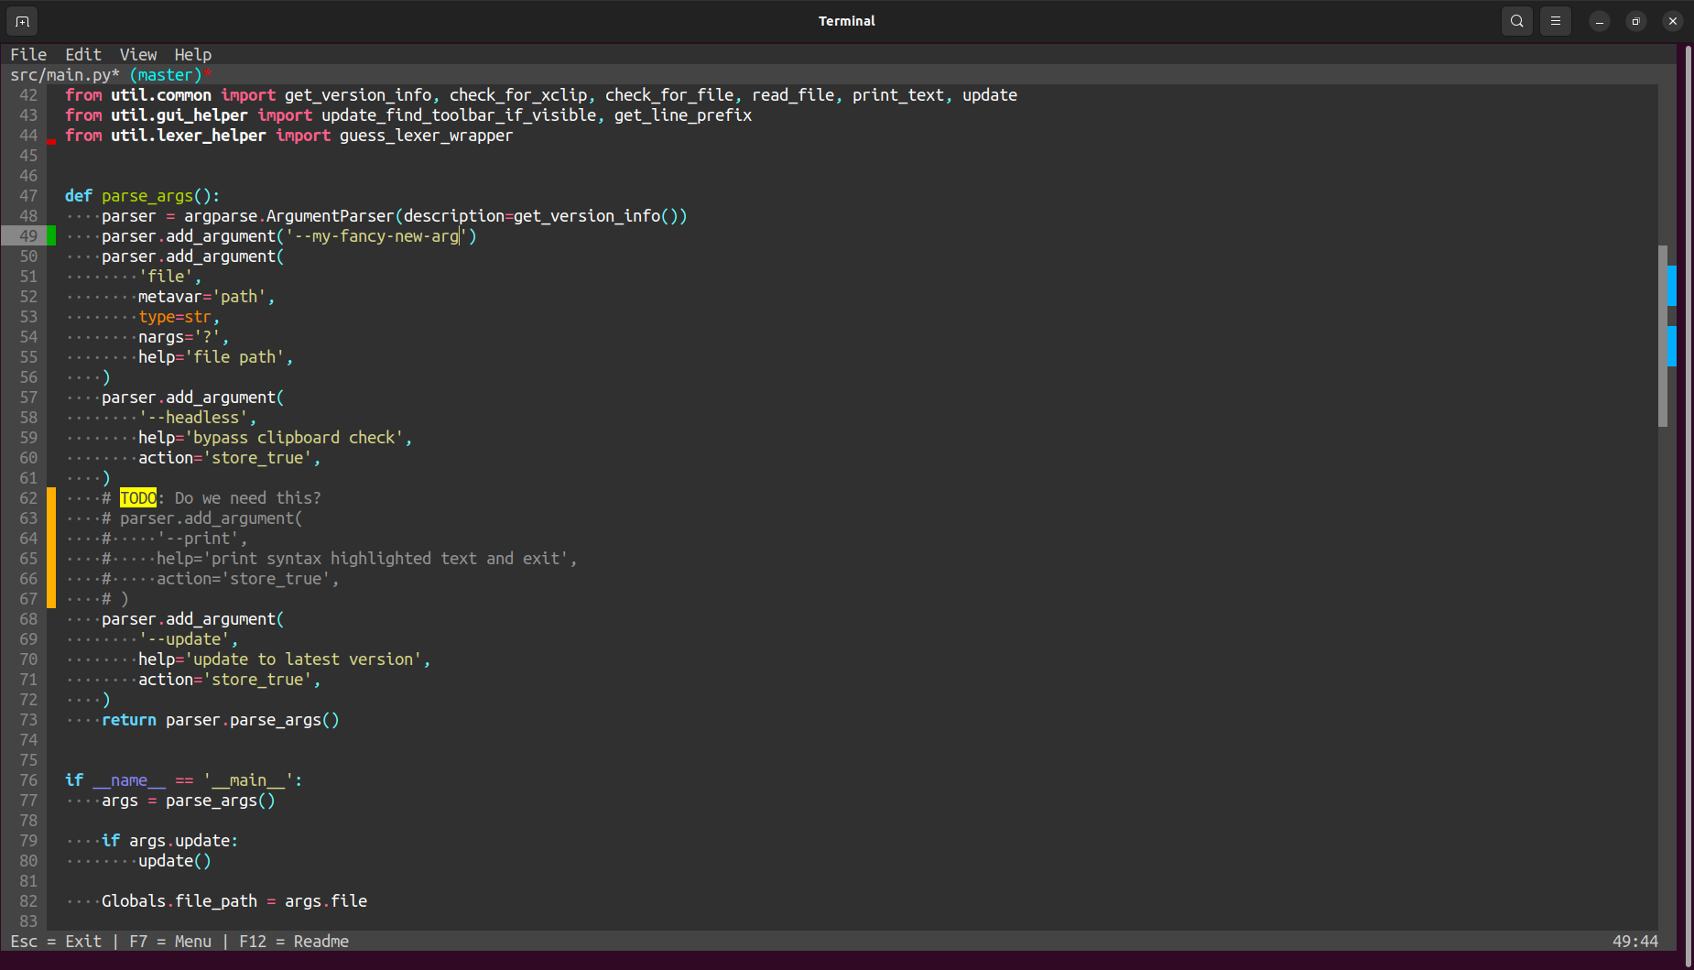Close the Terminal window

point(1672,21)
